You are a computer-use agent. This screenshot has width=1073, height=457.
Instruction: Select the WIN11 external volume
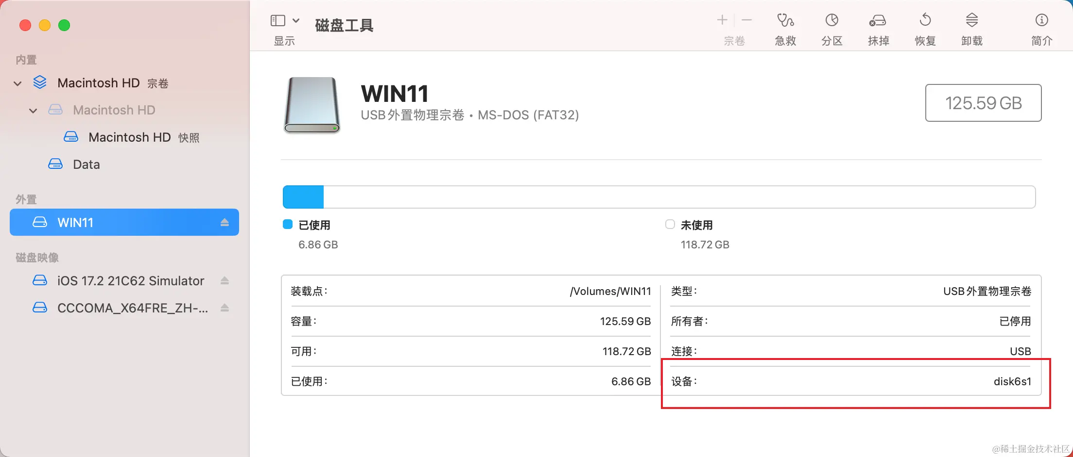click(x=124, y=222)
